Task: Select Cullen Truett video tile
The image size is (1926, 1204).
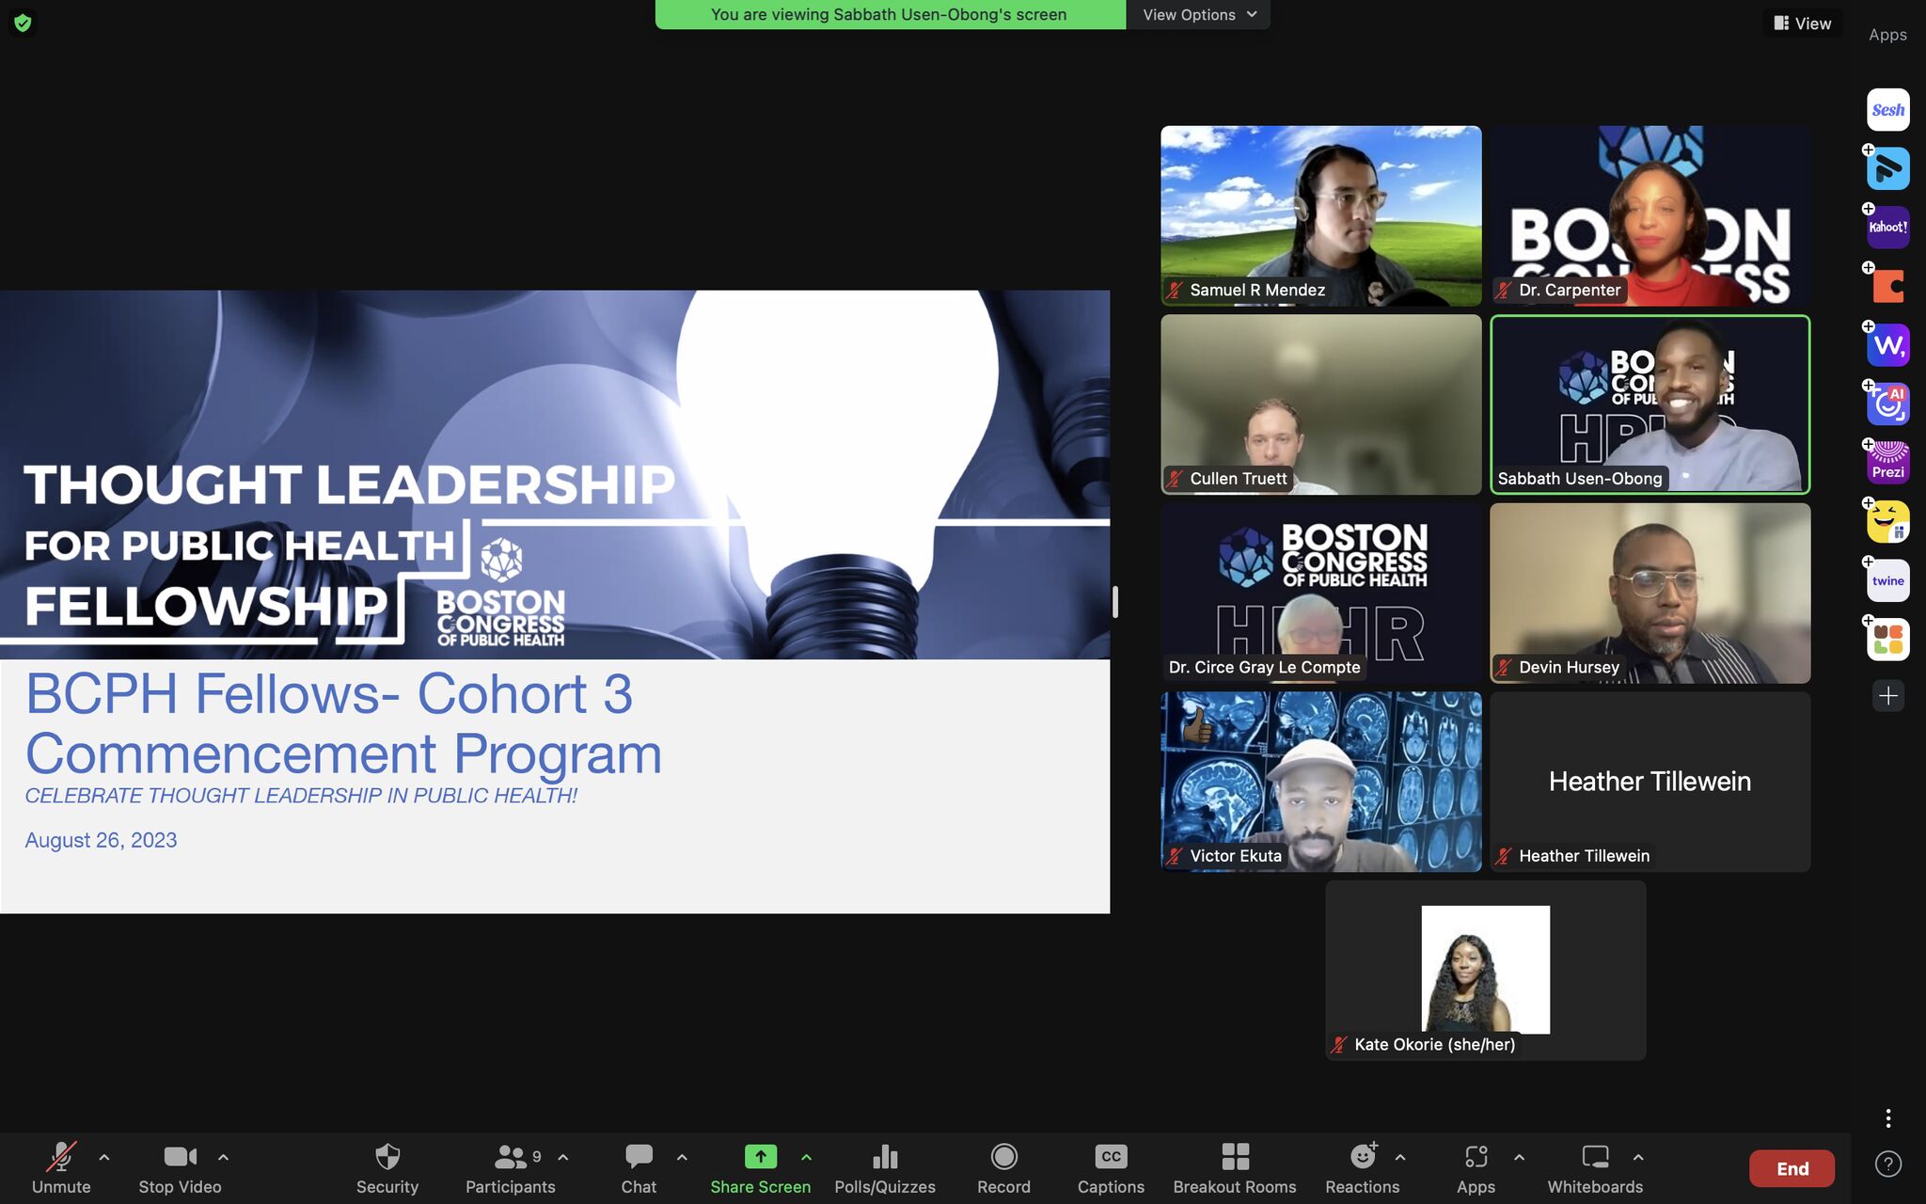Action: [1320, 404]
